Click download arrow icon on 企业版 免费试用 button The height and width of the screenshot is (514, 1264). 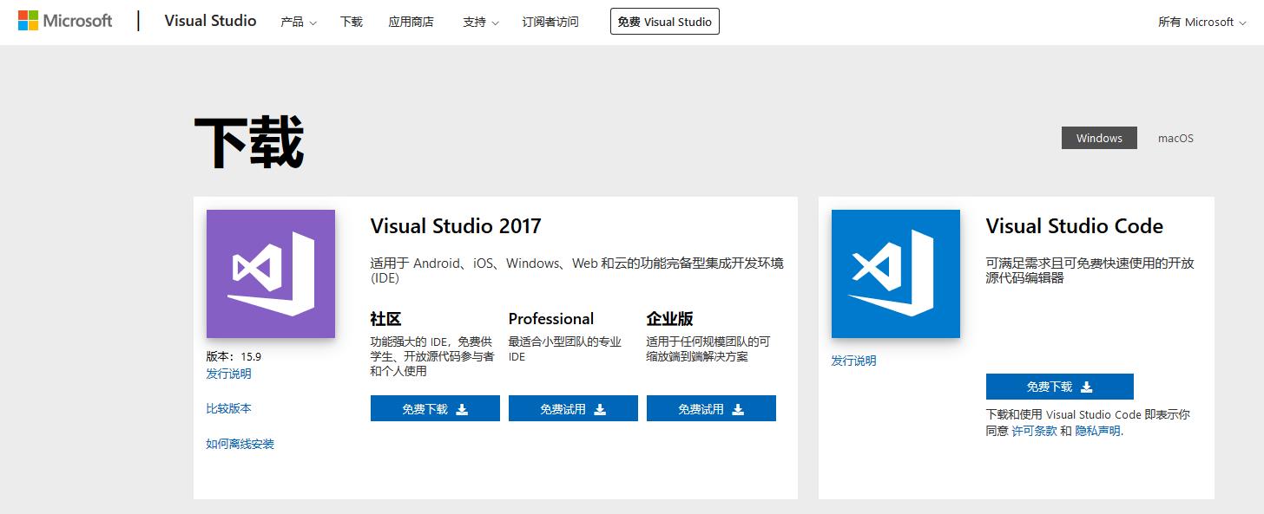[738, 409]
